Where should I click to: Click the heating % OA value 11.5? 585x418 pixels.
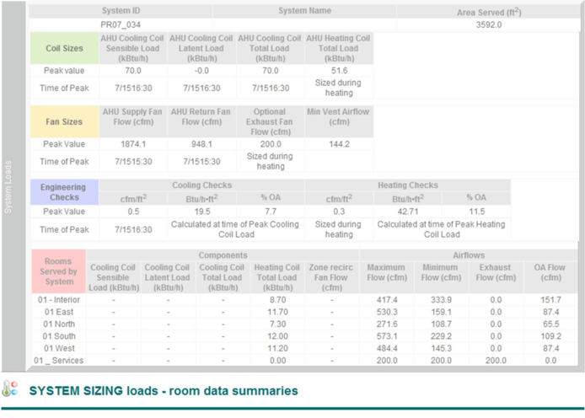pos(477,212)
